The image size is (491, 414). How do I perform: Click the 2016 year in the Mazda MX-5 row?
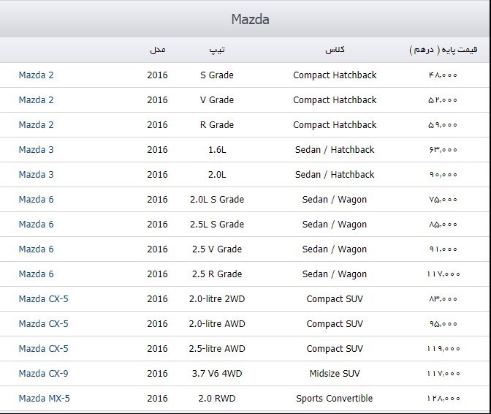(x=158, y=399)
